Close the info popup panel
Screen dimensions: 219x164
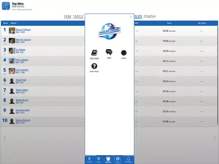pyautogui.click(x=131, y=17)
